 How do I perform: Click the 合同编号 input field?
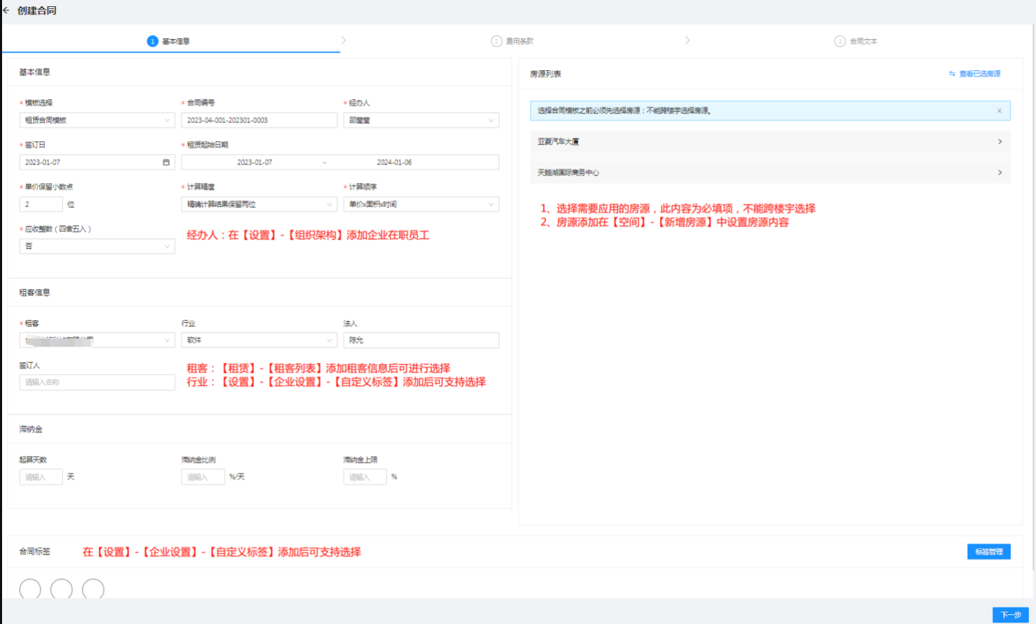click(259, 120)
